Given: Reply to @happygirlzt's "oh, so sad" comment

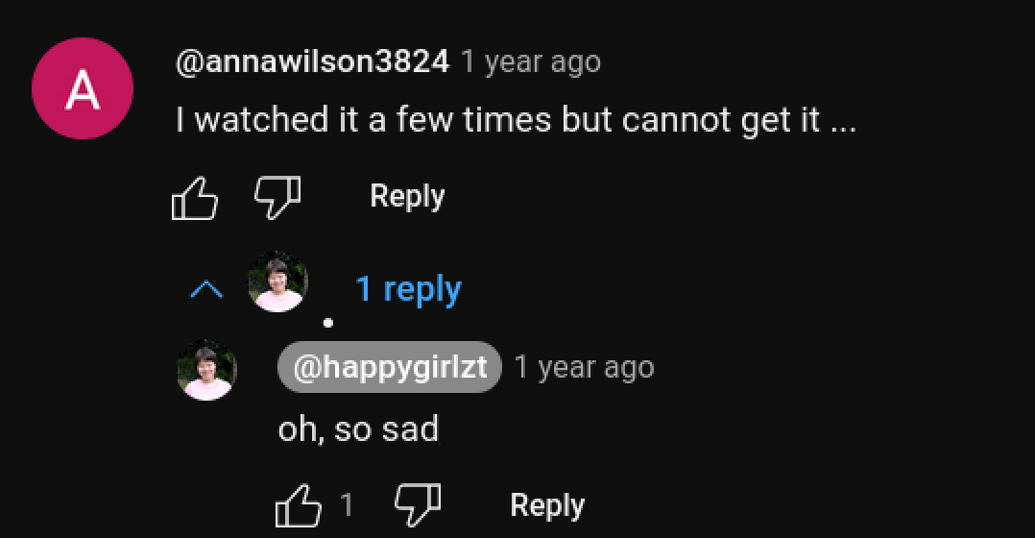Looking at the screenshot, I should 547,505.
